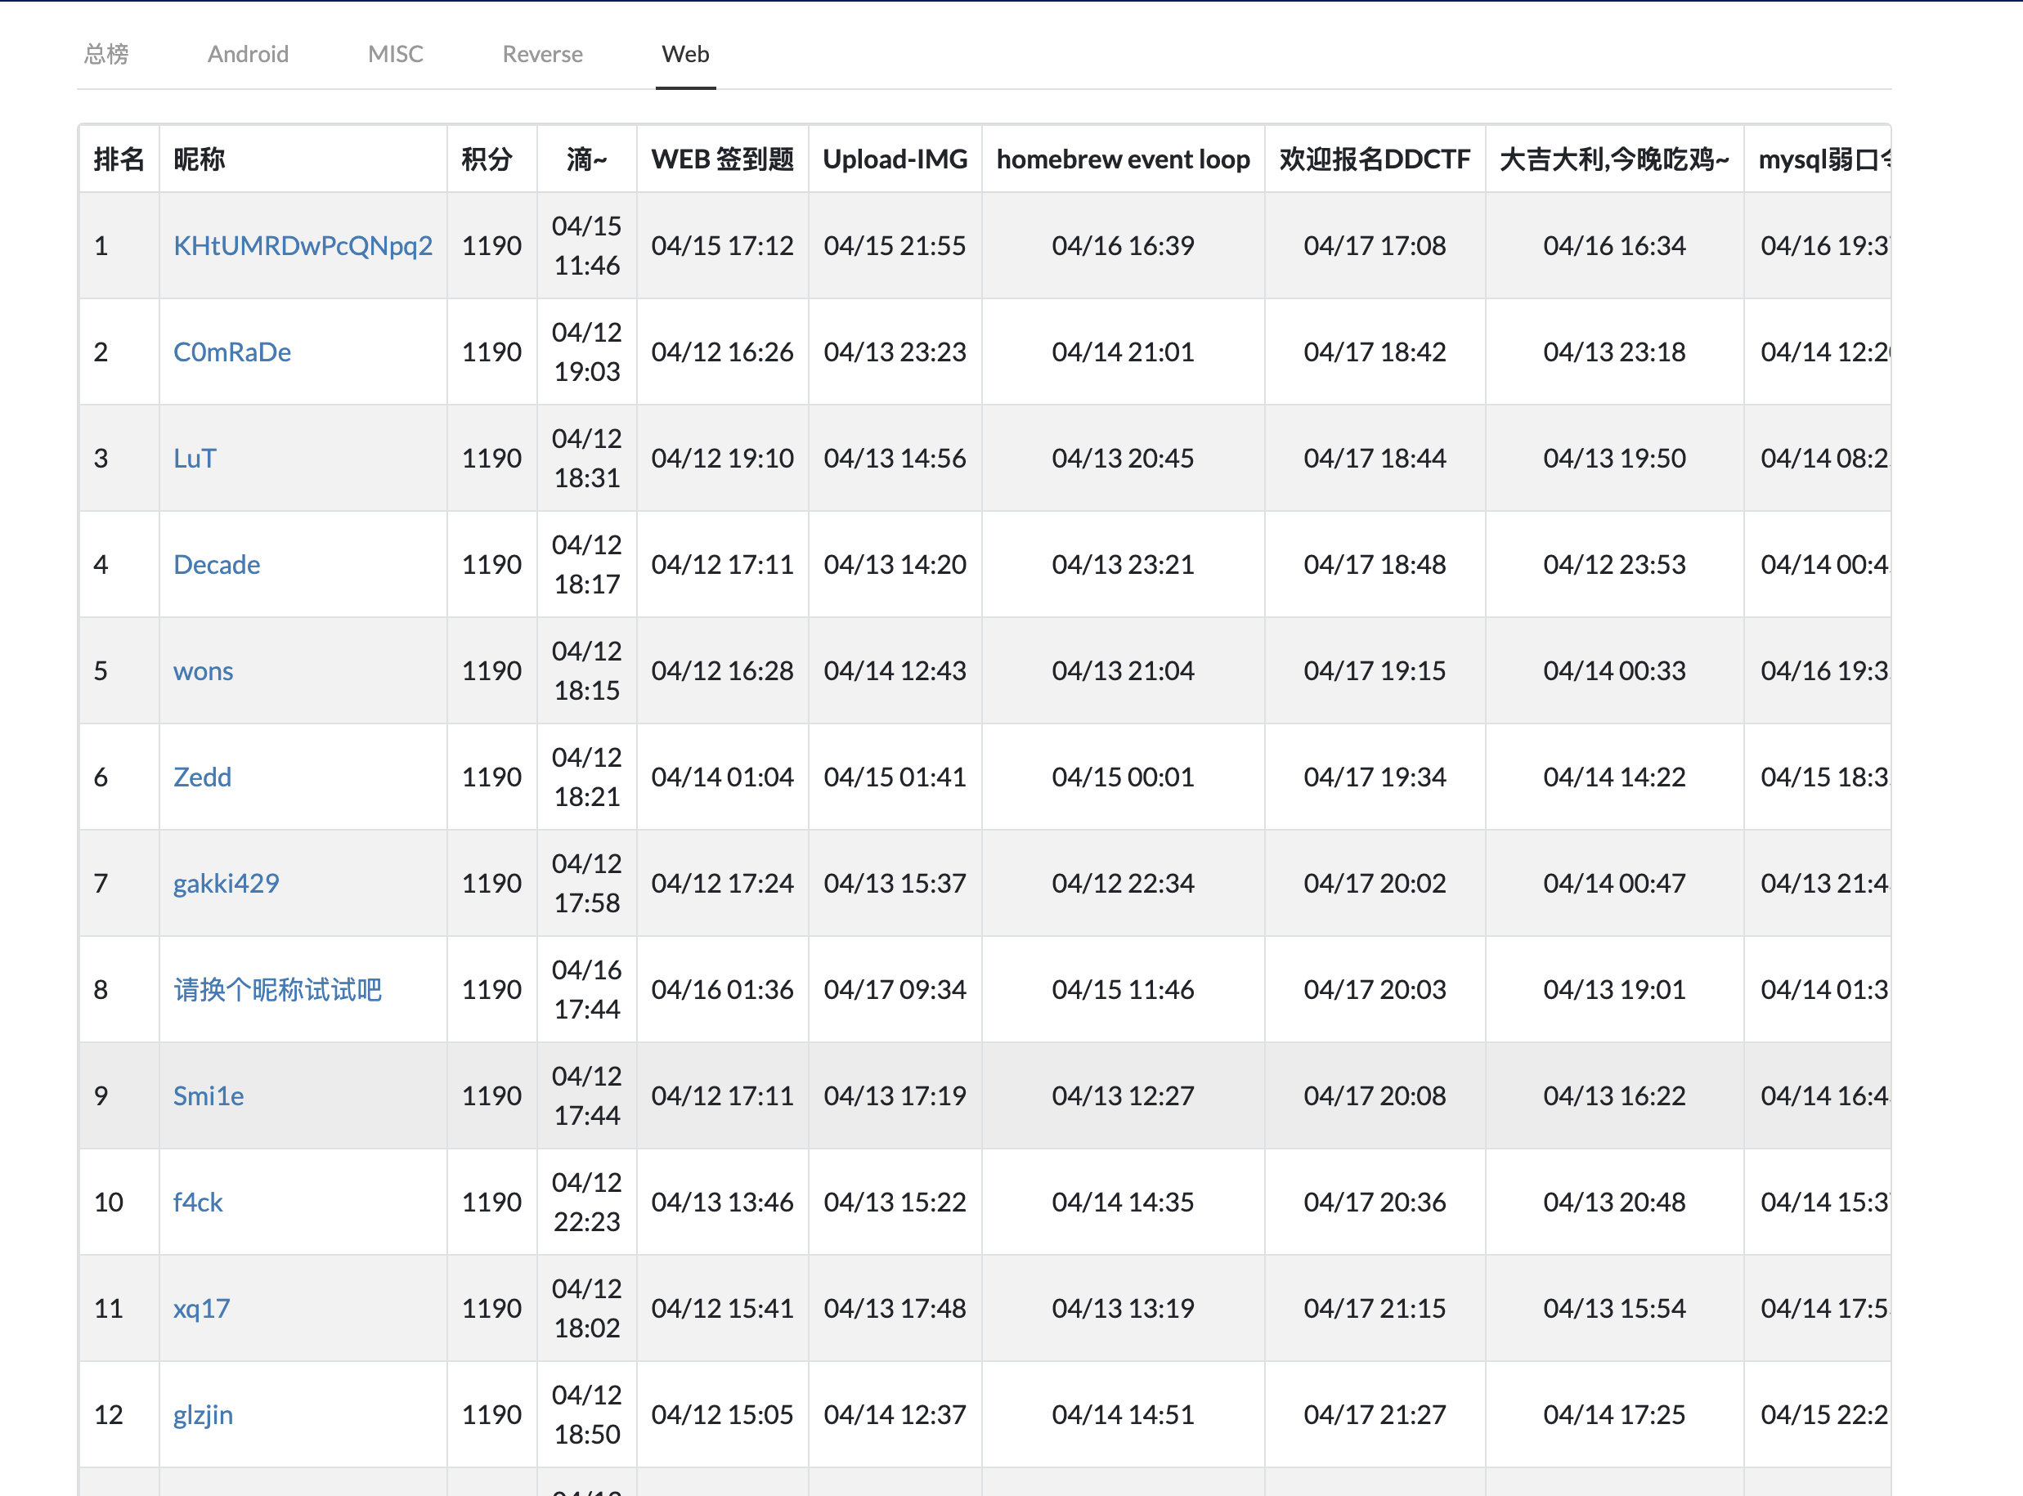The height and width of the screenshot is (1496, 2023).
Task: Click gakki429 nickname link
Action: [x=226, y=883]
